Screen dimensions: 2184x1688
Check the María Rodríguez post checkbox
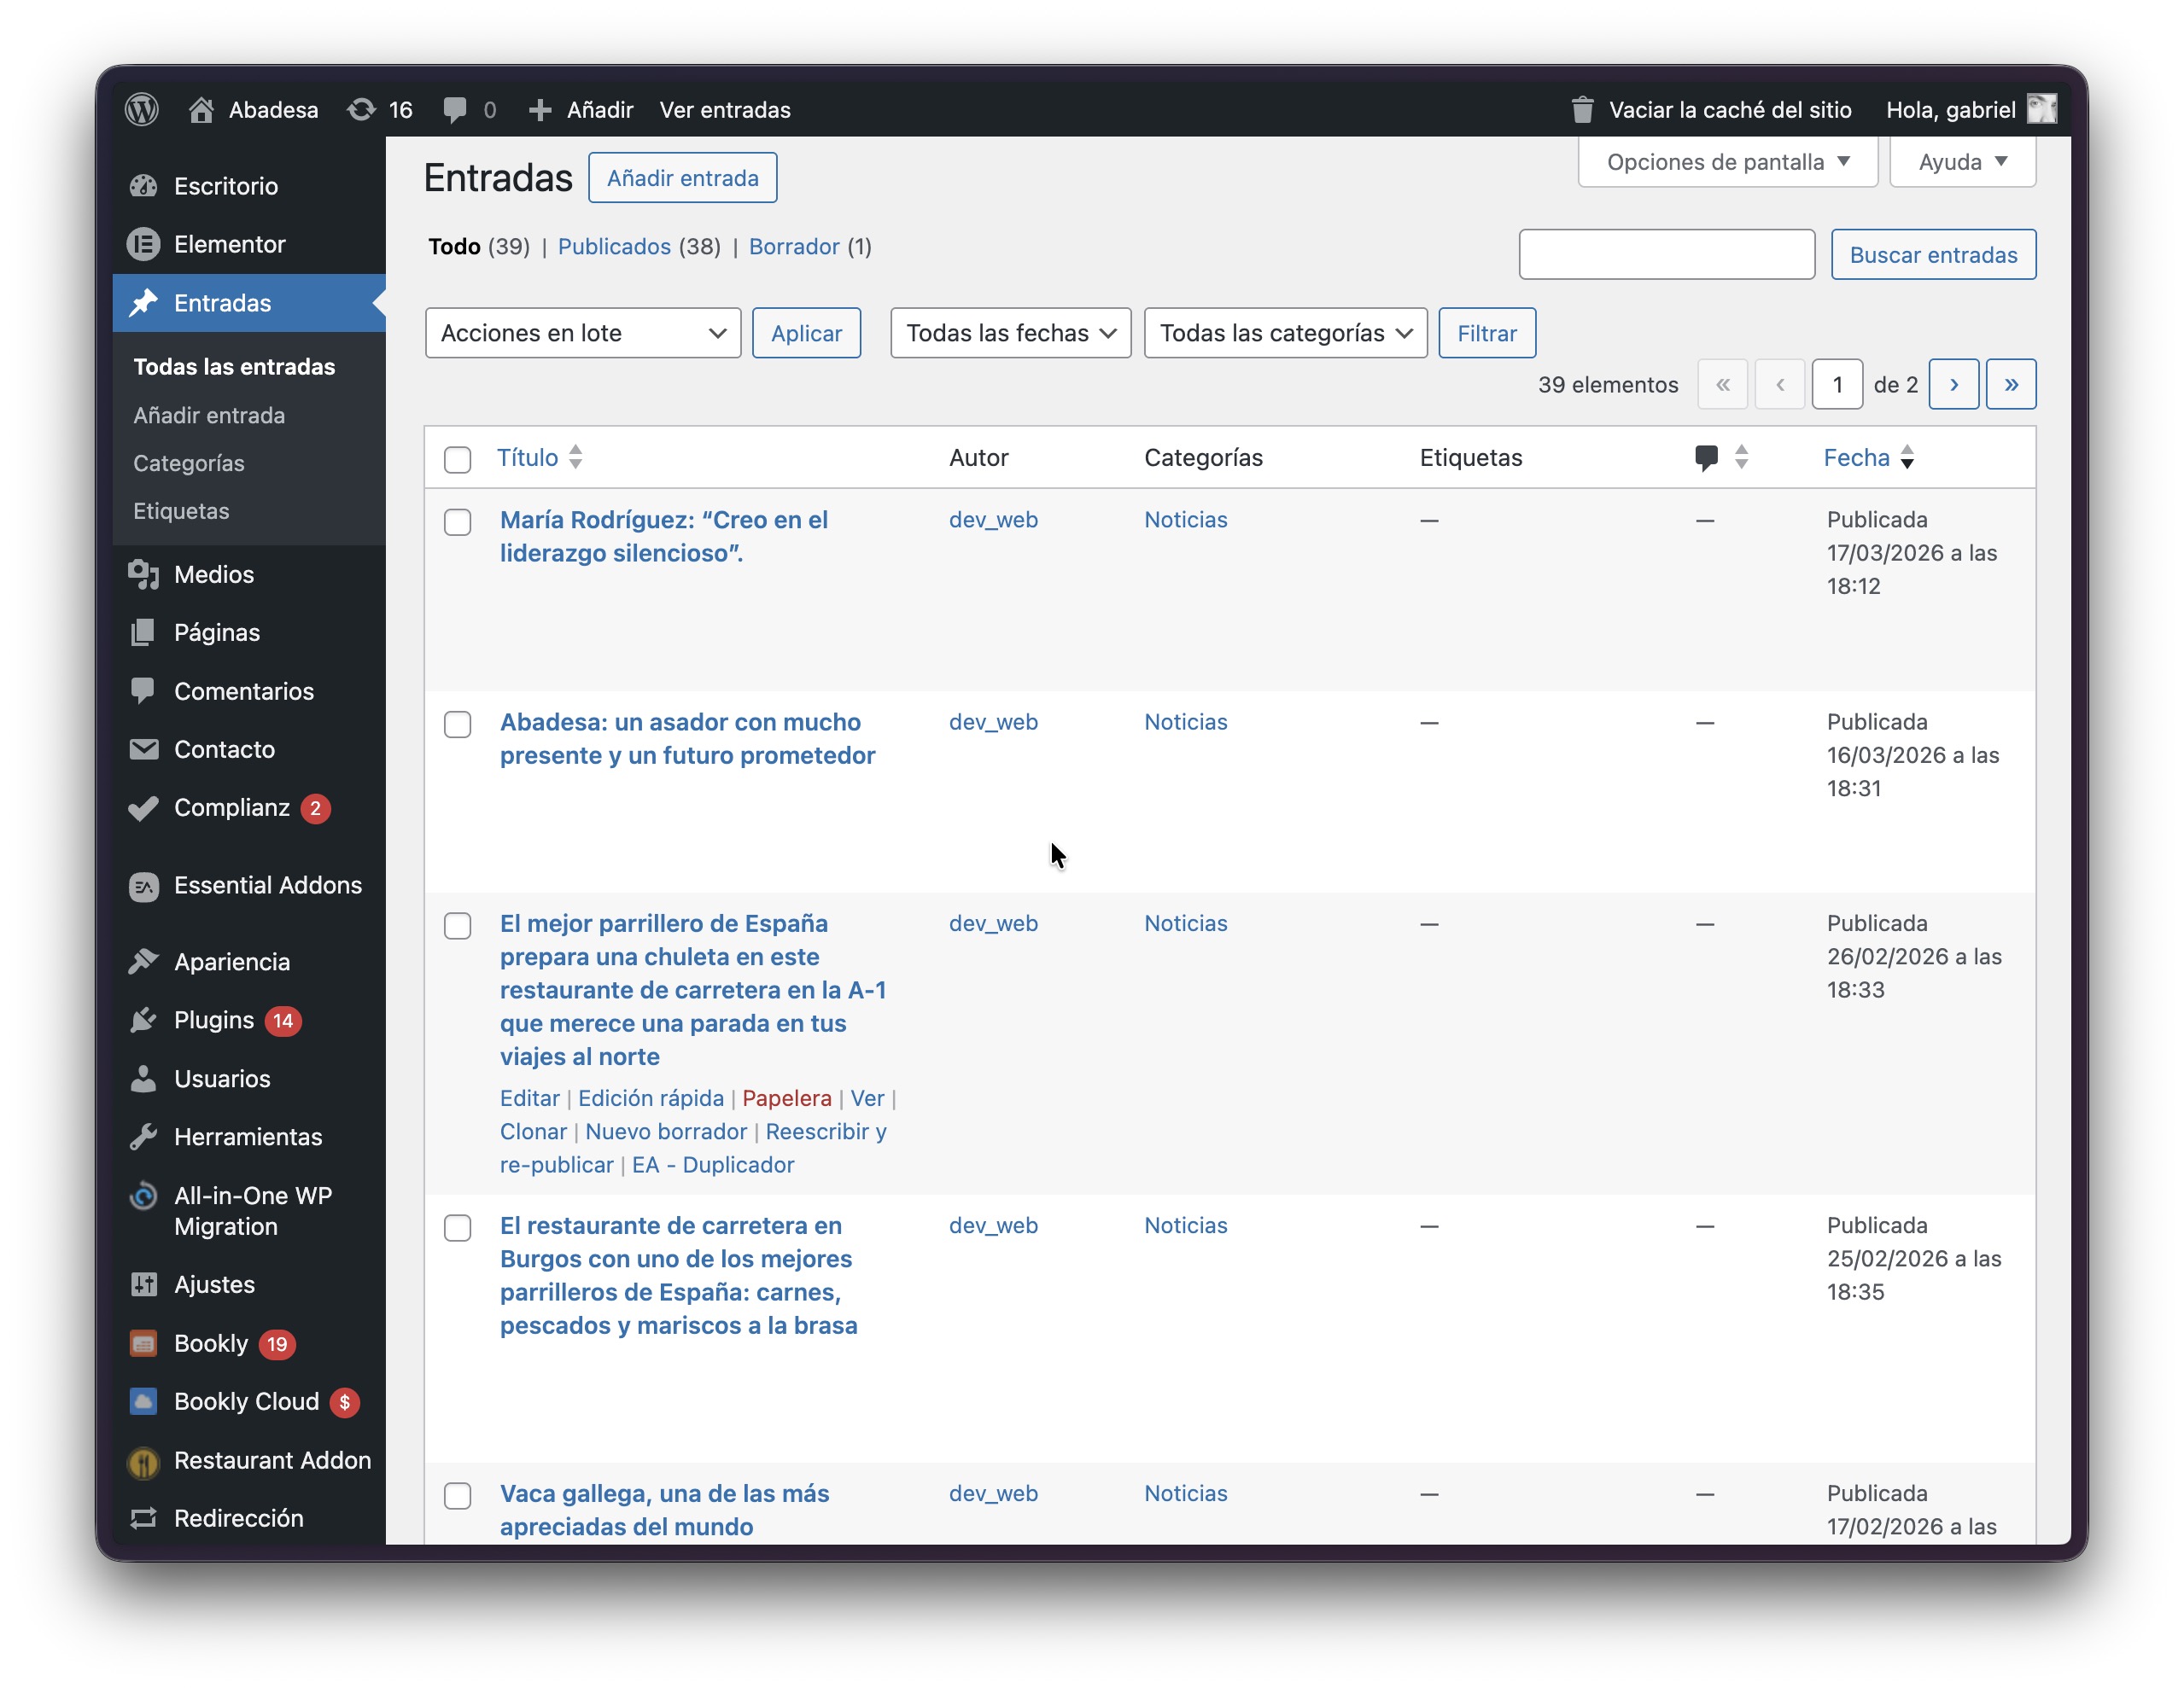tap(458, 521)
